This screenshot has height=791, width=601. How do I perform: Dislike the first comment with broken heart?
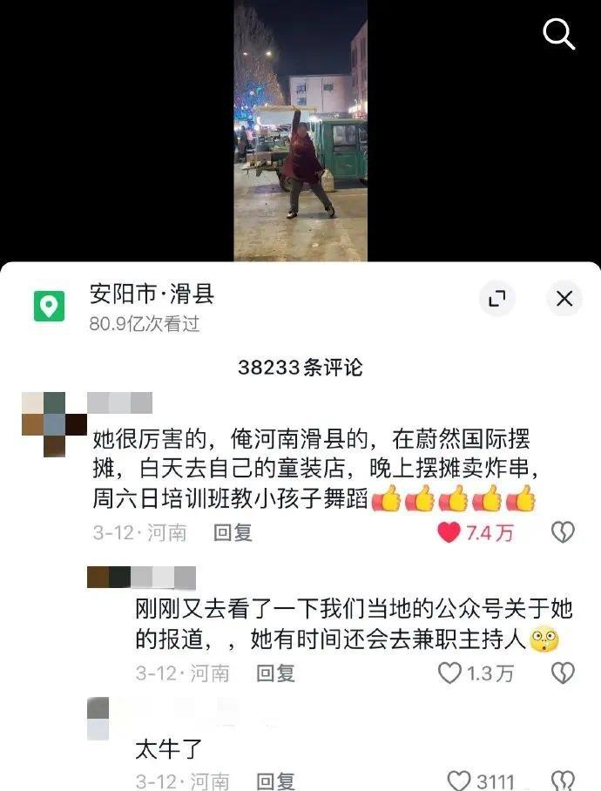[563, 533]
